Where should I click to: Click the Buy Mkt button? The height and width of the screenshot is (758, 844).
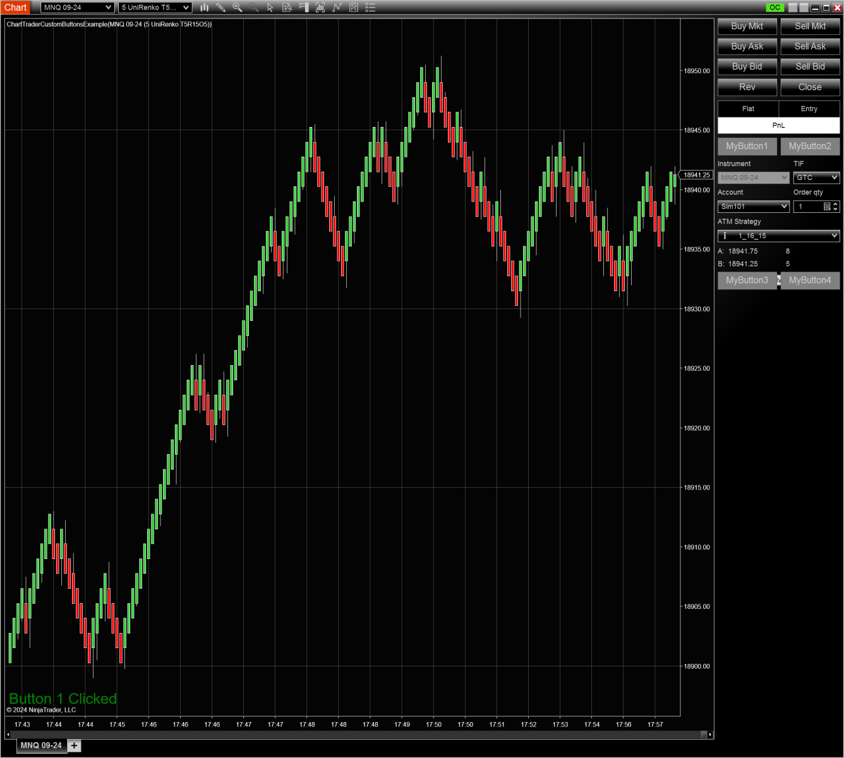tap(747, 27)
